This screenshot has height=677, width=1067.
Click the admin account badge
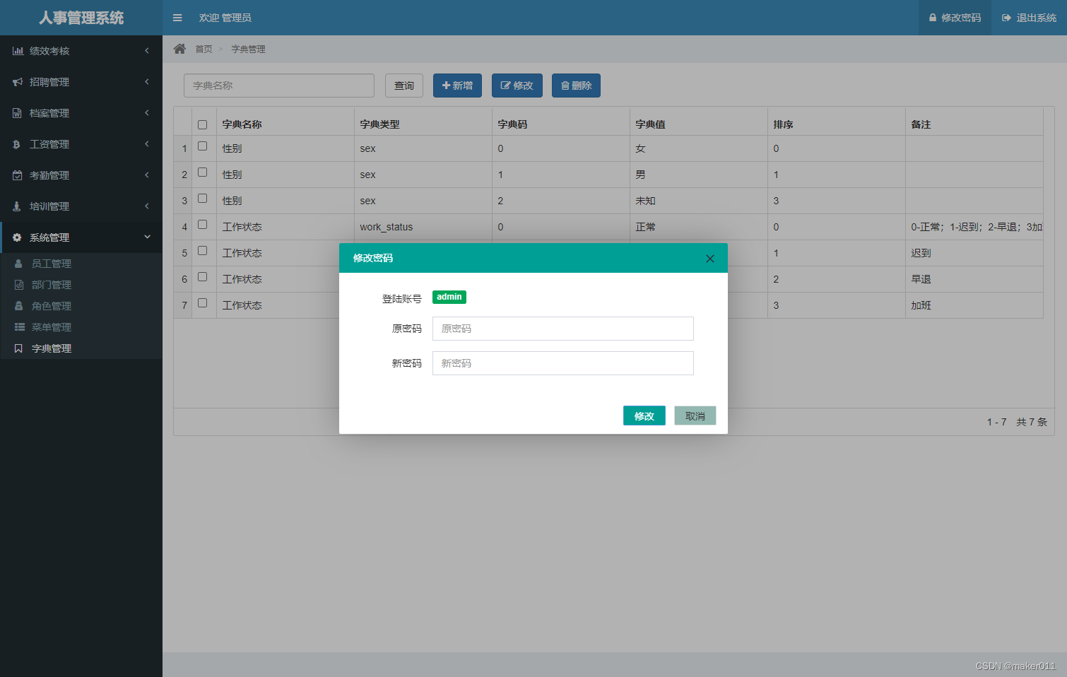tap(449, 297)
